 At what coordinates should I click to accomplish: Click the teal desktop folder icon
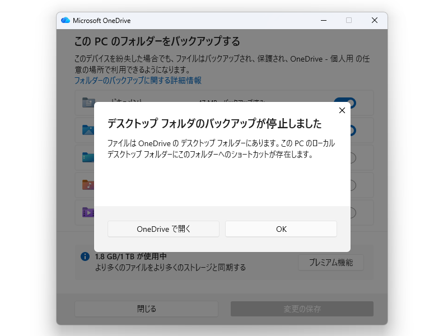click(x=87, y=157)
